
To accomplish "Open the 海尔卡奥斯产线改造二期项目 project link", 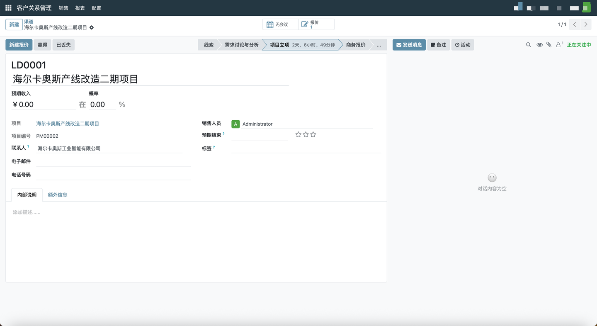I will click(68, 124).
